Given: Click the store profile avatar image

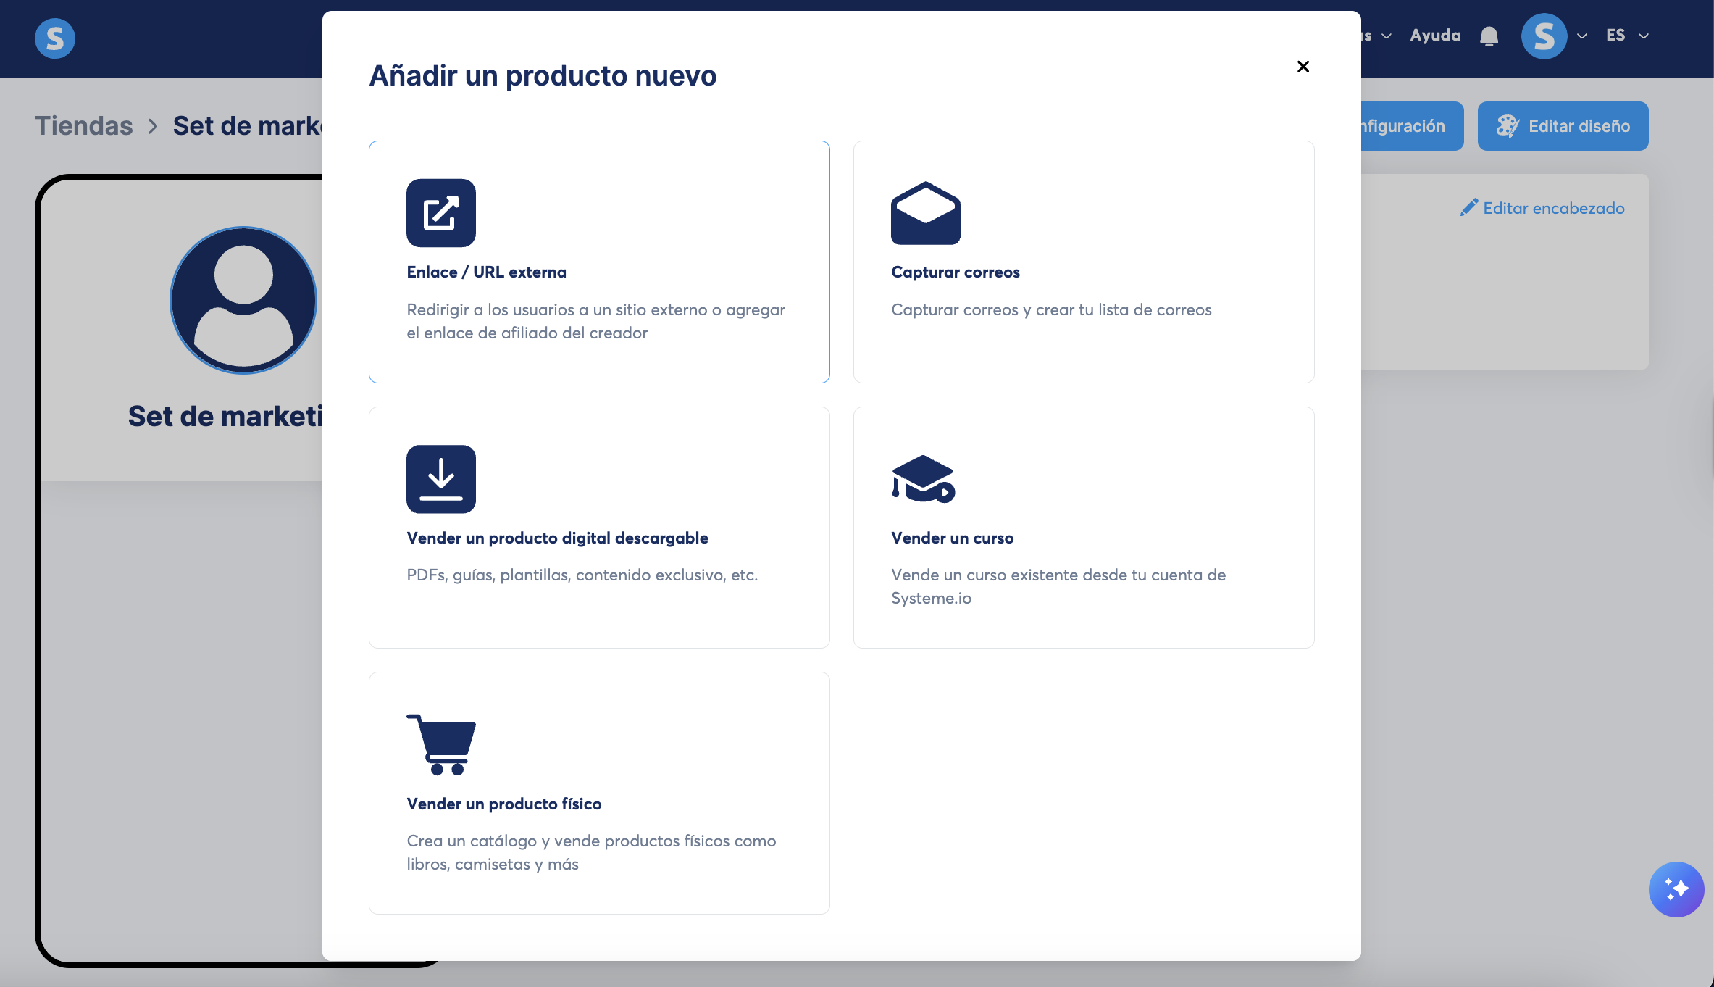Looking at the screenshot, I should (243, 300).
